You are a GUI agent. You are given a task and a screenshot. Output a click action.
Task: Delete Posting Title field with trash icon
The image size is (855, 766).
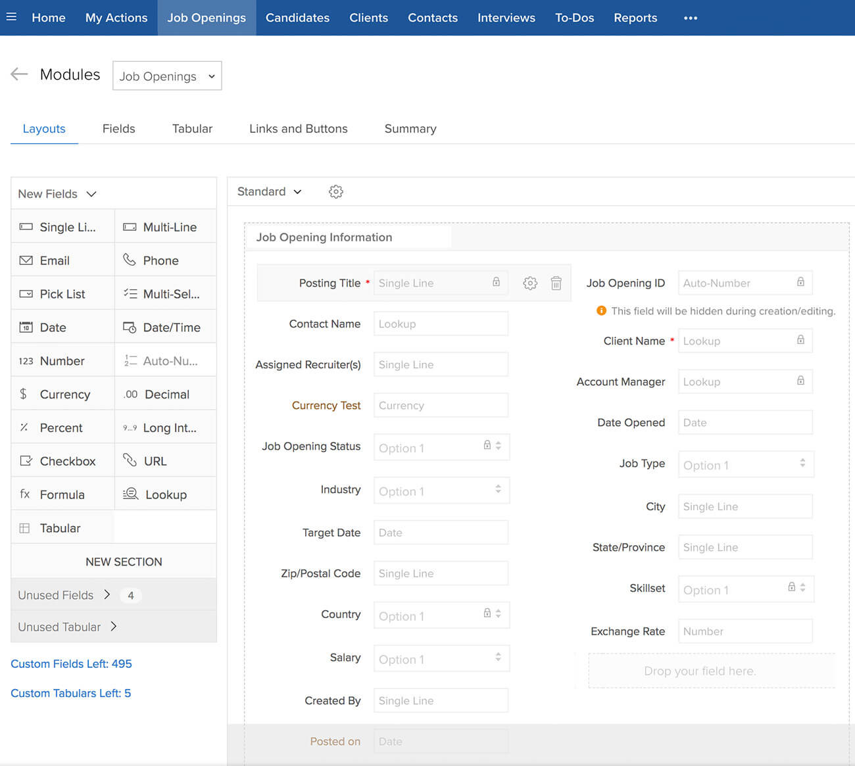(556, 283)
